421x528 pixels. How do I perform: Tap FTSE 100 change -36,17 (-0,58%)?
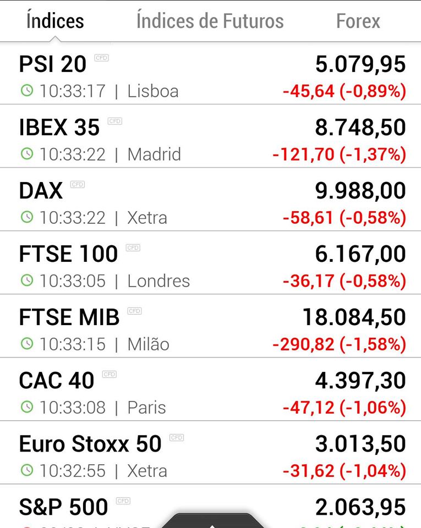345,281
